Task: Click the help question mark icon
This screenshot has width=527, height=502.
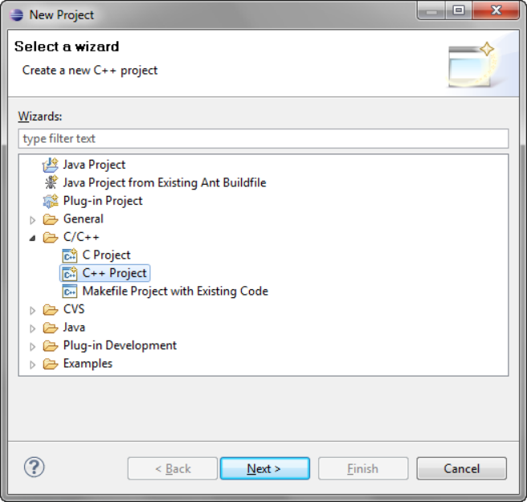Action: (35, 467)
